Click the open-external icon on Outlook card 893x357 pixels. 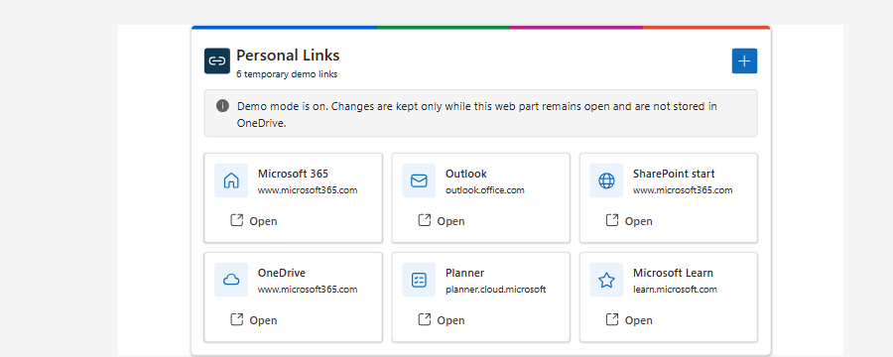425,220
